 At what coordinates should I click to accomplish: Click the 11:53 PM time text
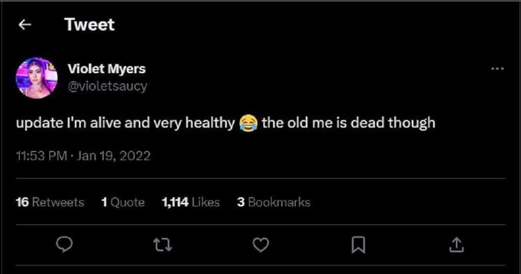point(41,156)
